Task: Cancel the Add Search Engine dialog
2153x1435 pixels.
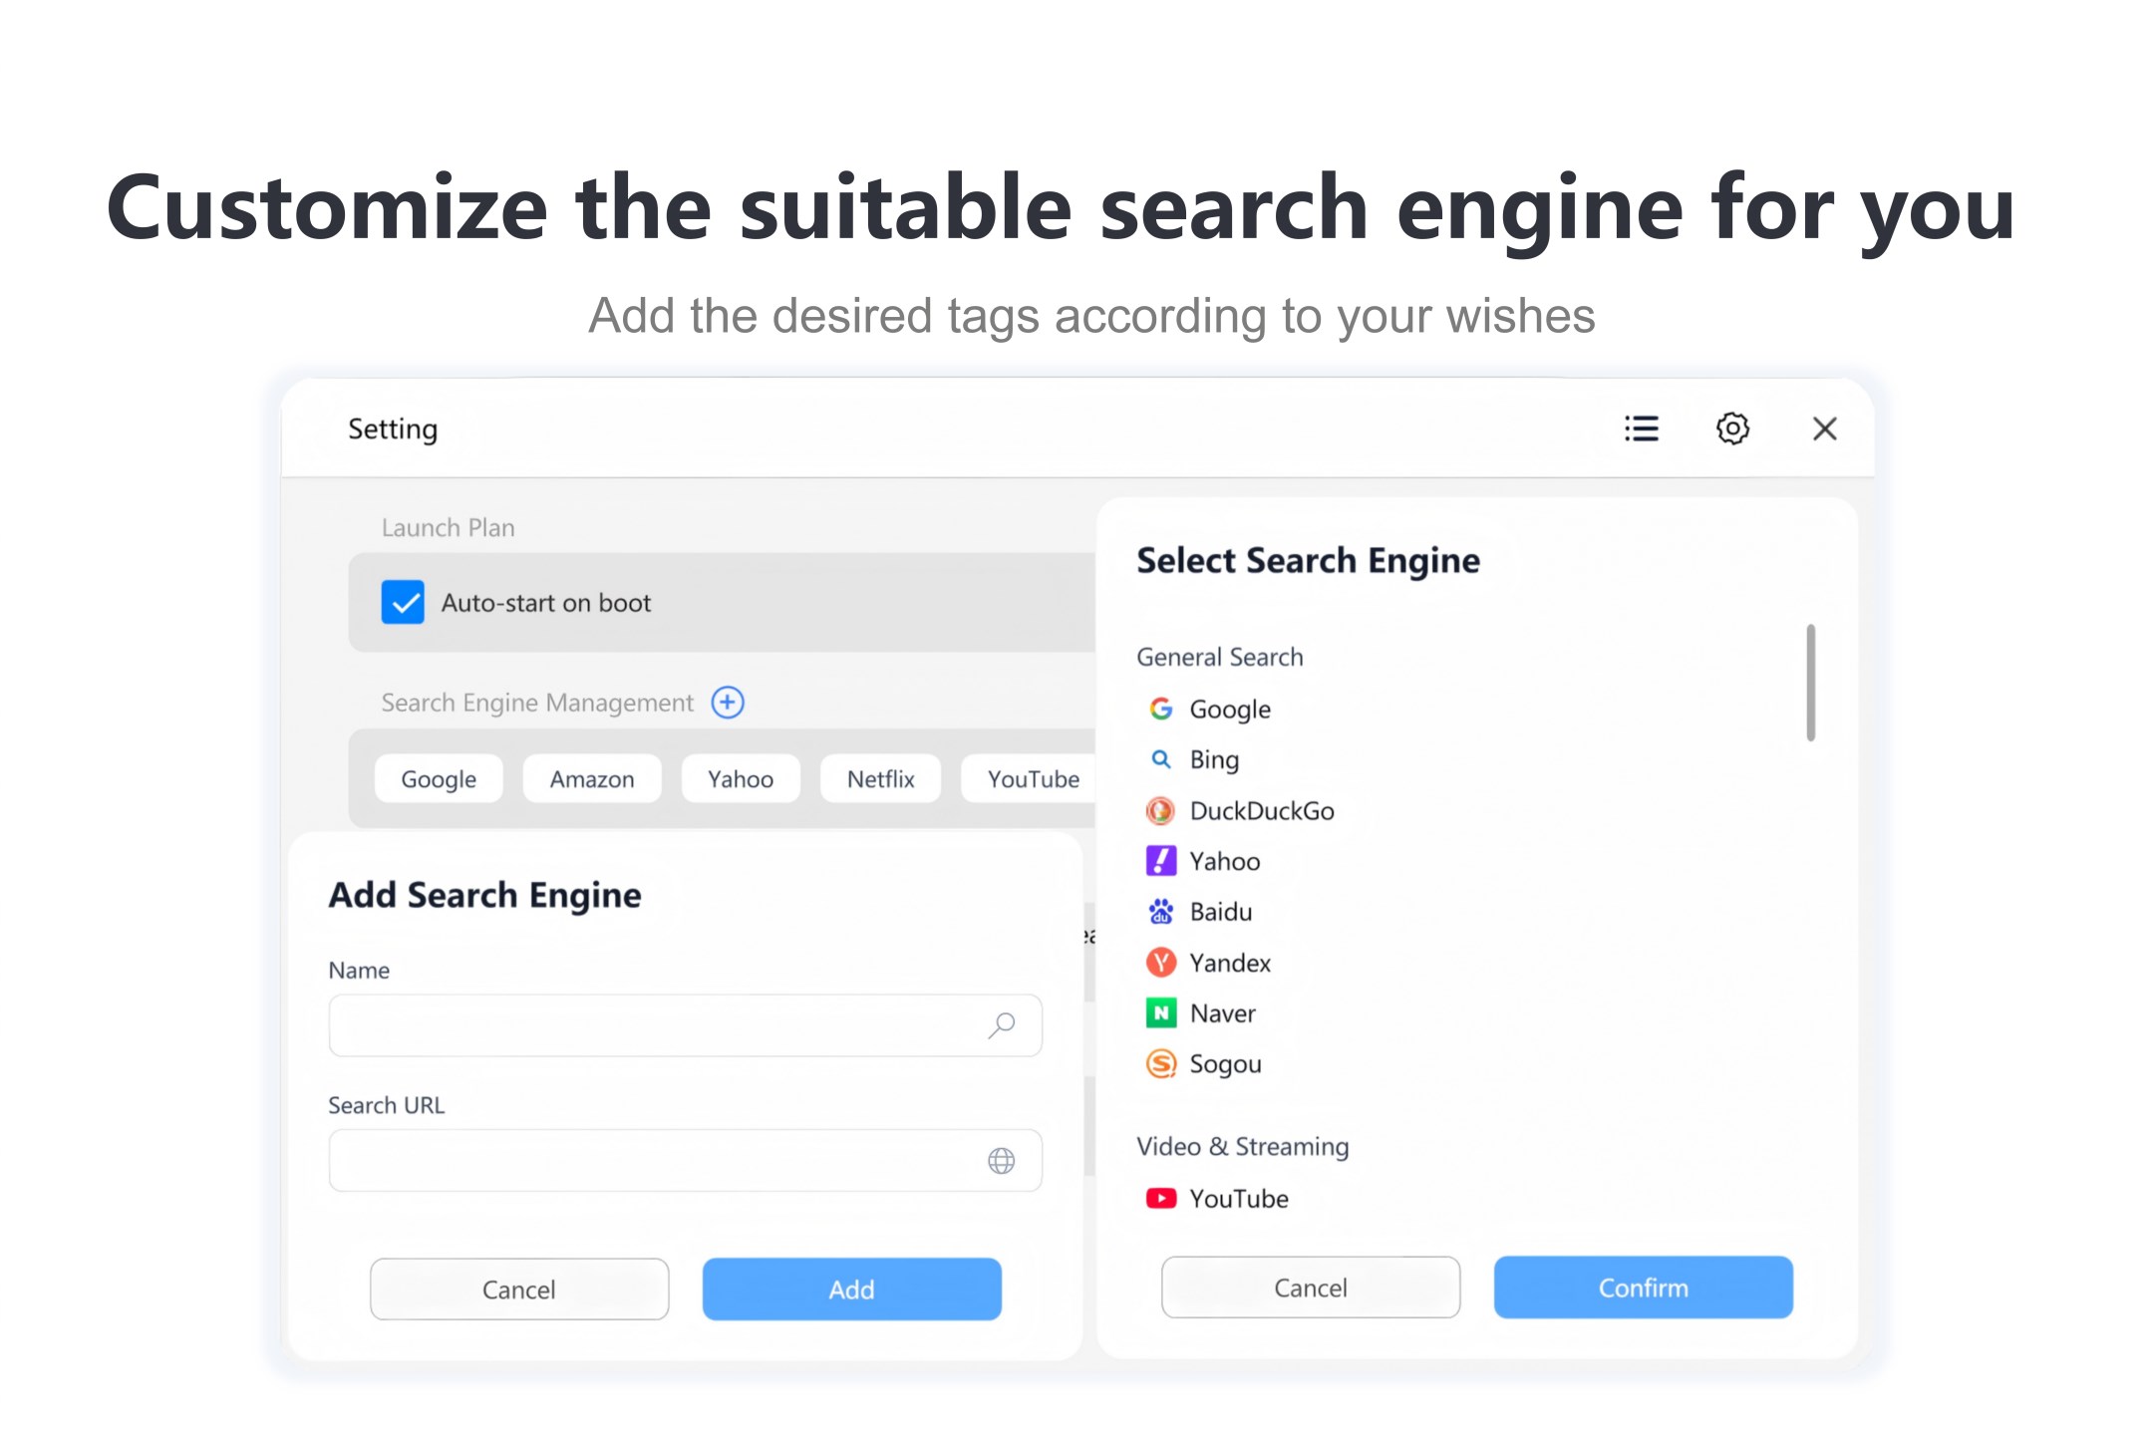Action: [519, 1290]
